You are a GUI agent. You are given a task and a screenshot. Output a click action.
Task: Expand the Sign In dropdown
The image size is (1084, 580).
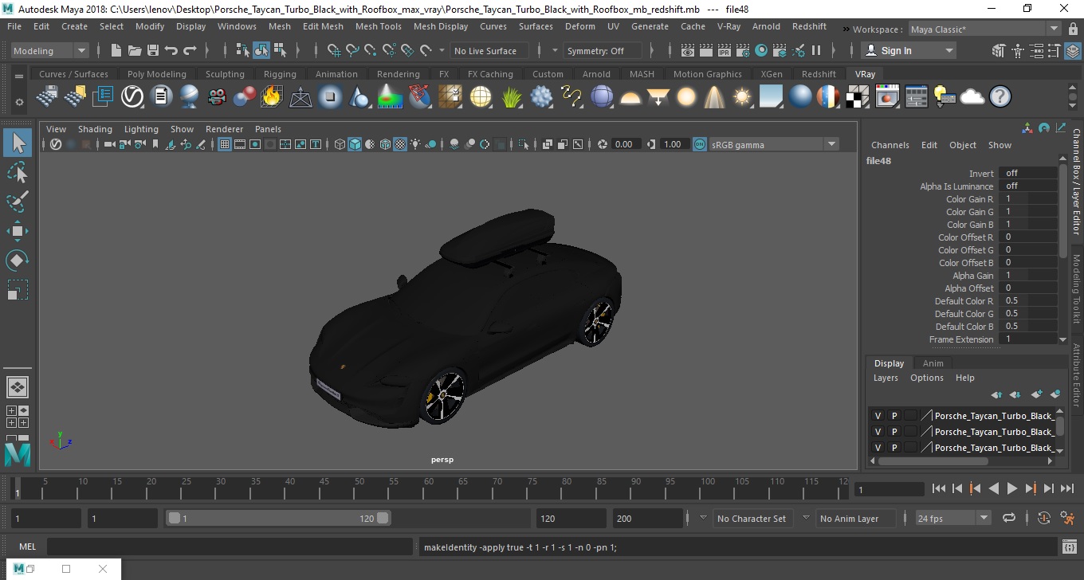tap(909, 50)
